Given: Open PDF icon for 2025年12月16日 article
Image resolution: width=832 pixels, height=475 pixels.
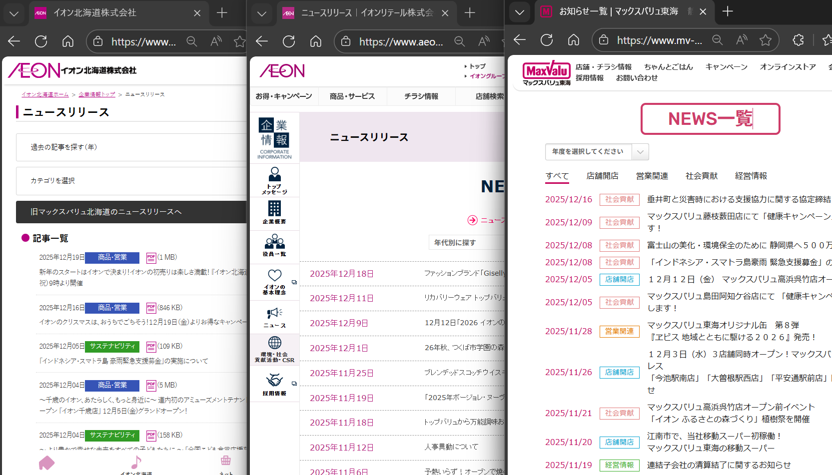Looking at the screenshot, I should point(151,308).
